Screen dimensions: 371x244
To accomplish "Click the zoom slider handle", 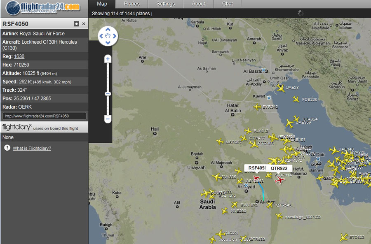I will tap(108, 94).
